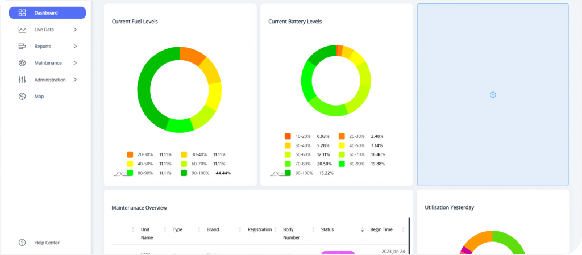
Task: Sort table by Unit Name arrows
Action: point(165,230)
